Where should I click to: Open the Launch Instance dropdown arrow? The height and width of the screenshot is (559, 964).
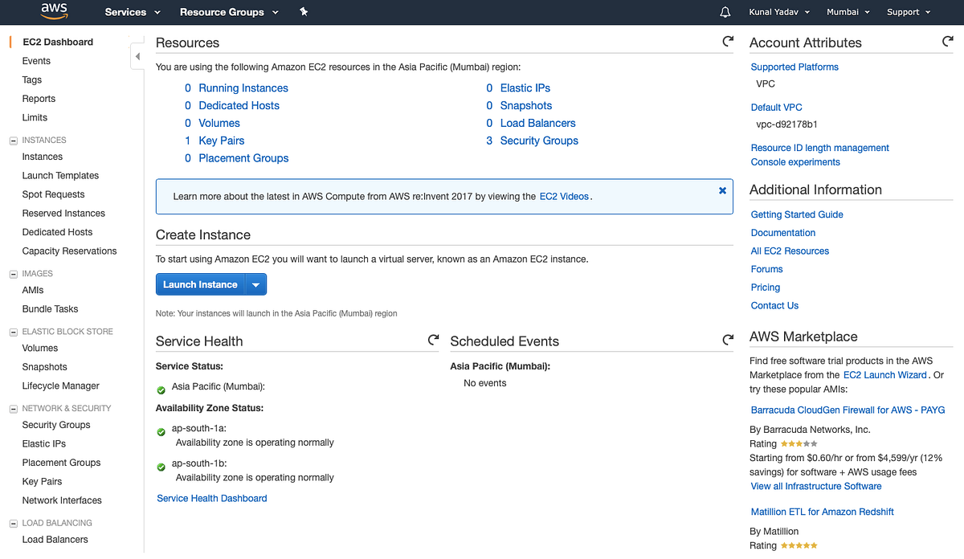click(255, 284)
